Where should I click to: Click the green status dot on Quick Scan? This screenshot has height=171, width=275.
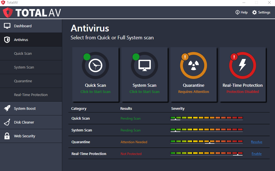point(87,57)
